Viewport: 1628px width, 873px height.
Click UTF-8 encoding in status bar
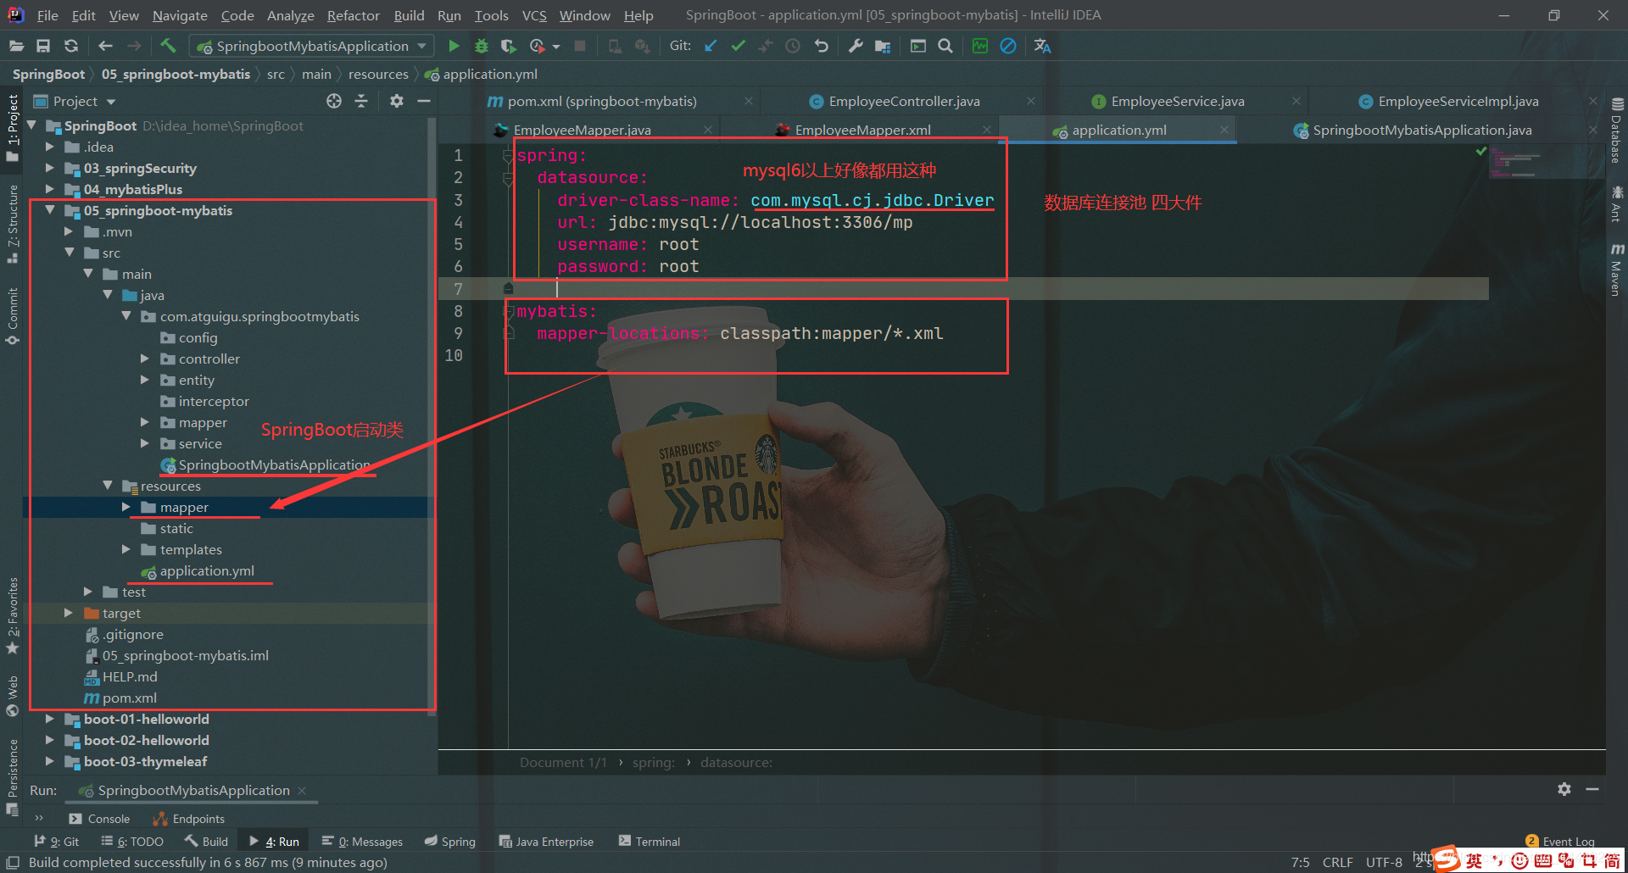coord(1384,862)
